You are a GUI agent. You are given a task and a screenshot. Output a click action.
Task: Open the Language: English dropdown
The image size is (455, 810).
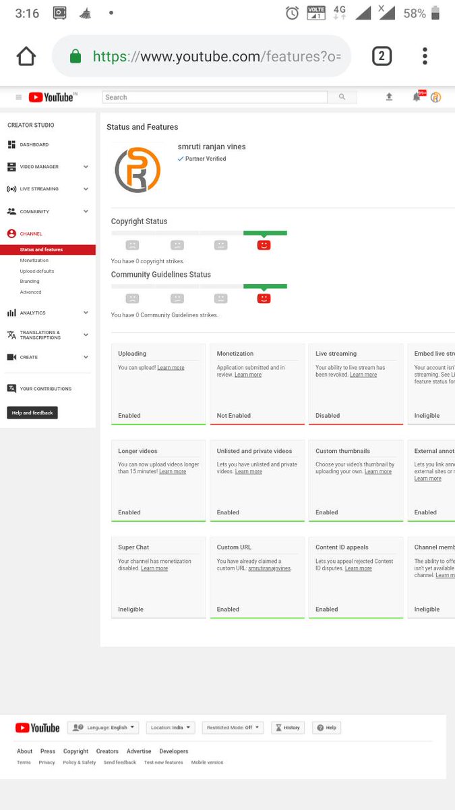(x=102, y=728)
